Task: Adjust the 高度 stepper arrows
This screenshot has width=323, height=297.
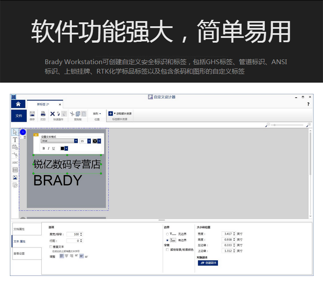Action: (x=234, y=240)
